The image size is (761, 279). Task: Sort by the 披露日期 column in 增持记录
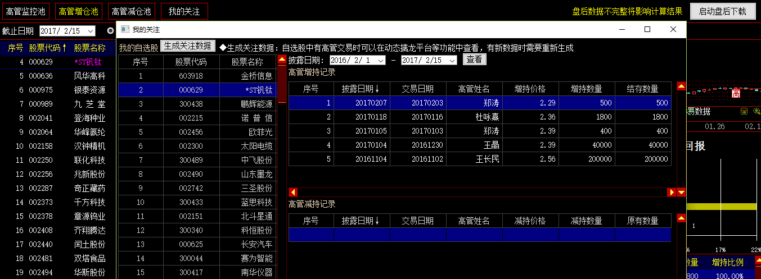361,89
